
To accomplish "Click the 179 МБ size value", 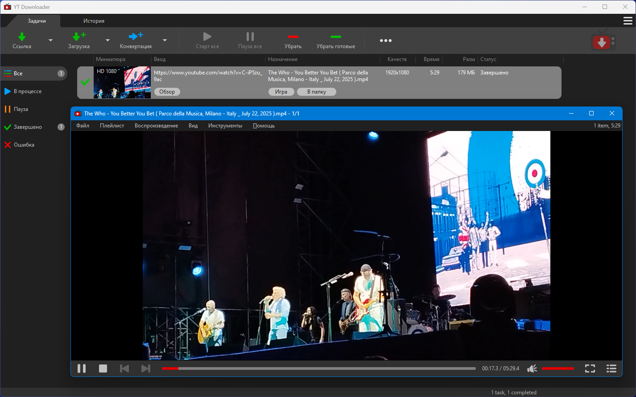I will tap(466, 73).
